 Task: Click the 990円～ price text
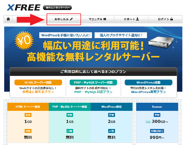coord(157,137)
